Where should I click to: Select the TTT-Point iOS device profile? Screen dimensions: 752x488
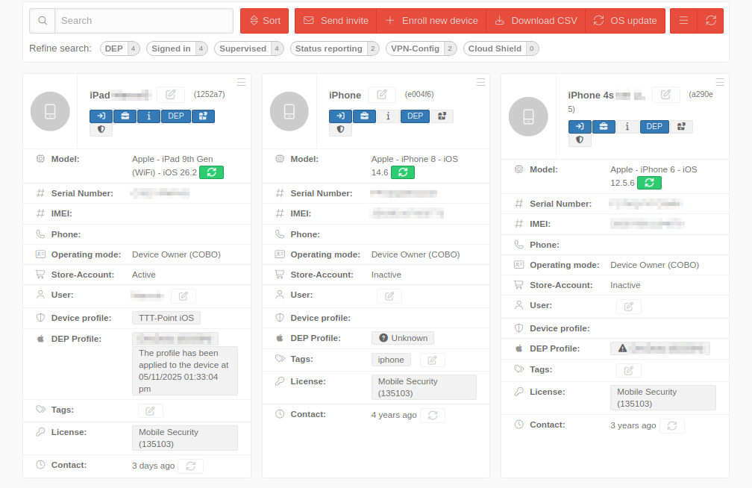166,318
